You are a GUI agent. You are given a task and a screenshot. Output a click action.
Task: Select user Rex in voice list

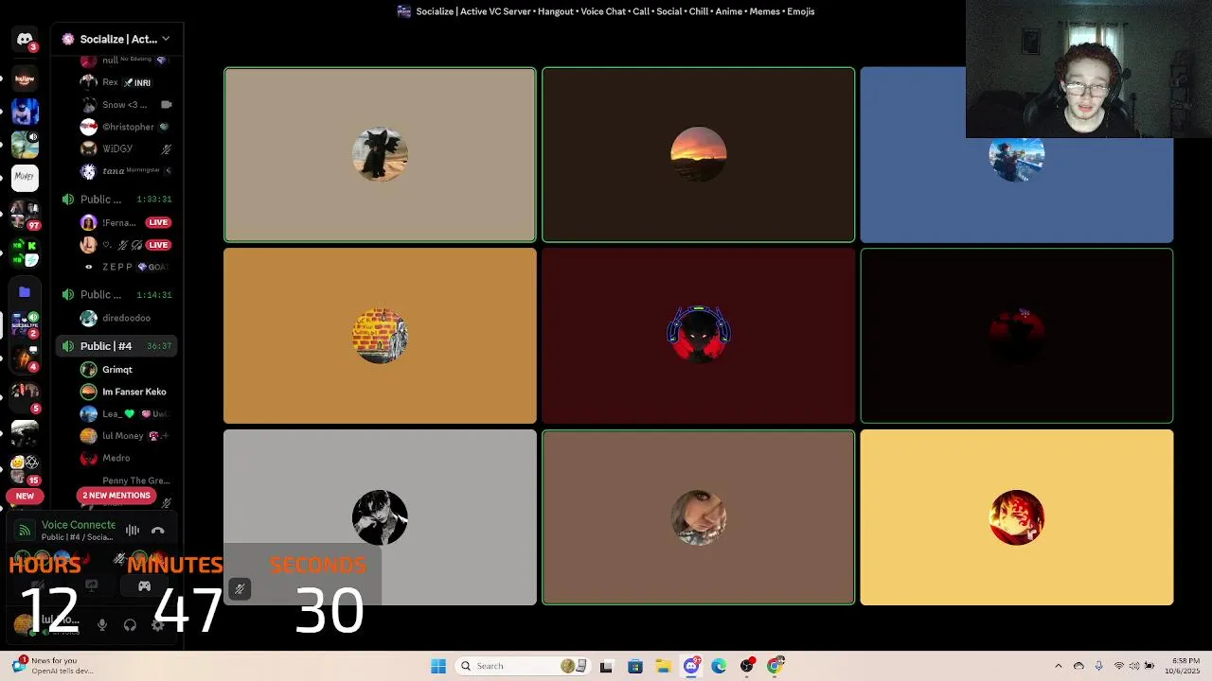pyautogui.click(x=125, y=82)
